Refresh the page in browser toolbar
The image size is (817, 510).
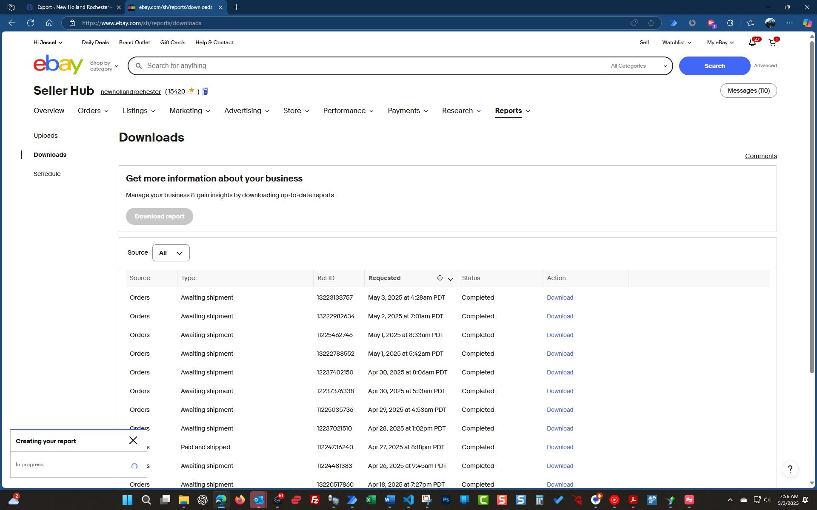click(31, 23)
